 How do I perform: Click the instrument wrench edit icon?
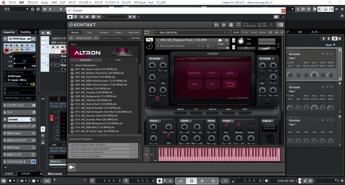pos(150,40)
